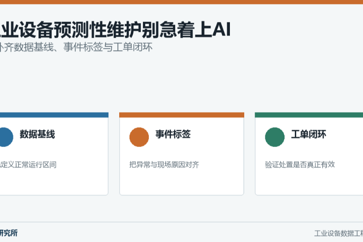Screen dimensions: 363x242
Task: Click the orange bar atop 事件标签 card
Action: coord(182,115)
